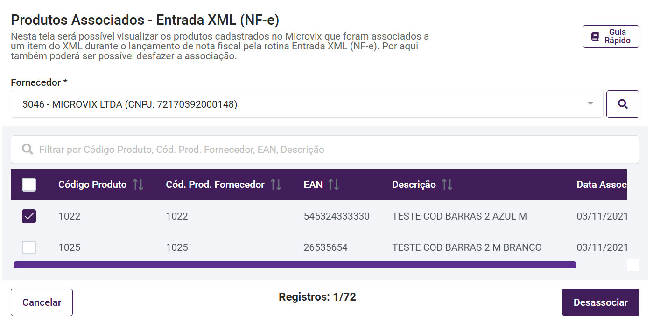653x323 pixels.
Task: Select the TESTE COD BARRAS 2 AZUL M row
Action: pos(459,216)
